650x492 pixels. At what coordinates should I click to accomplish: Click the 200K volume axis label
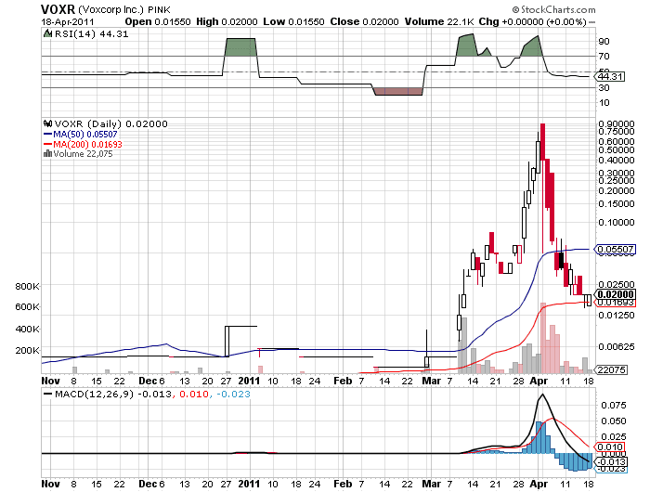point(27,351)
